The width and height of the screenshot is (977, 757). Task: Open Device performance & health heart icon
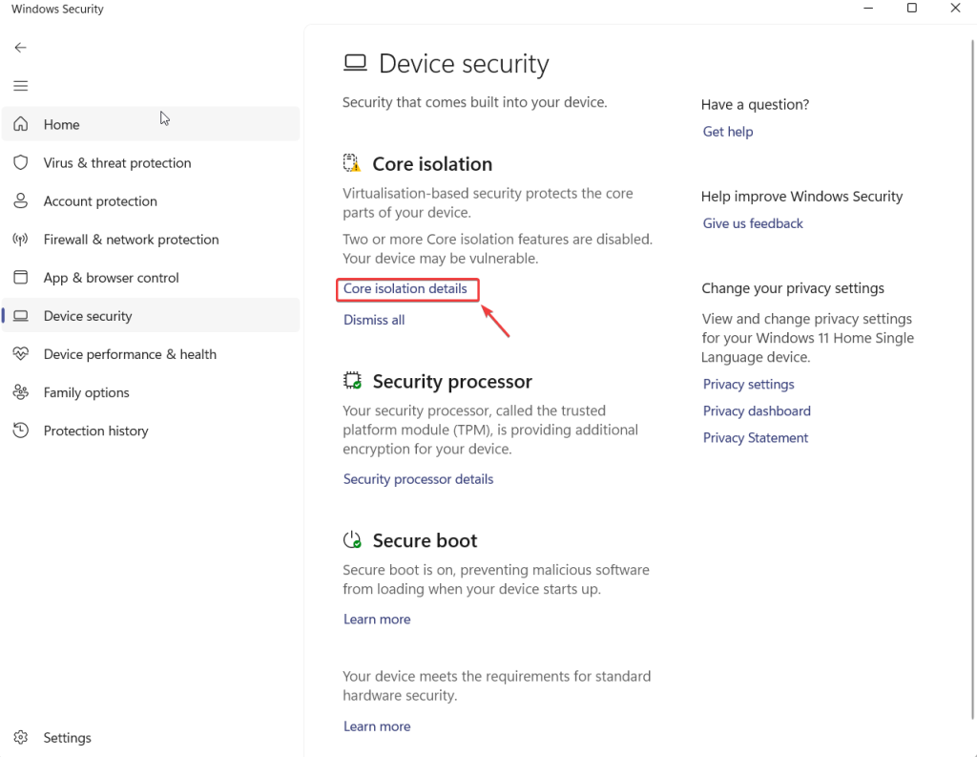pyautogui.click(x=21, y=354)
